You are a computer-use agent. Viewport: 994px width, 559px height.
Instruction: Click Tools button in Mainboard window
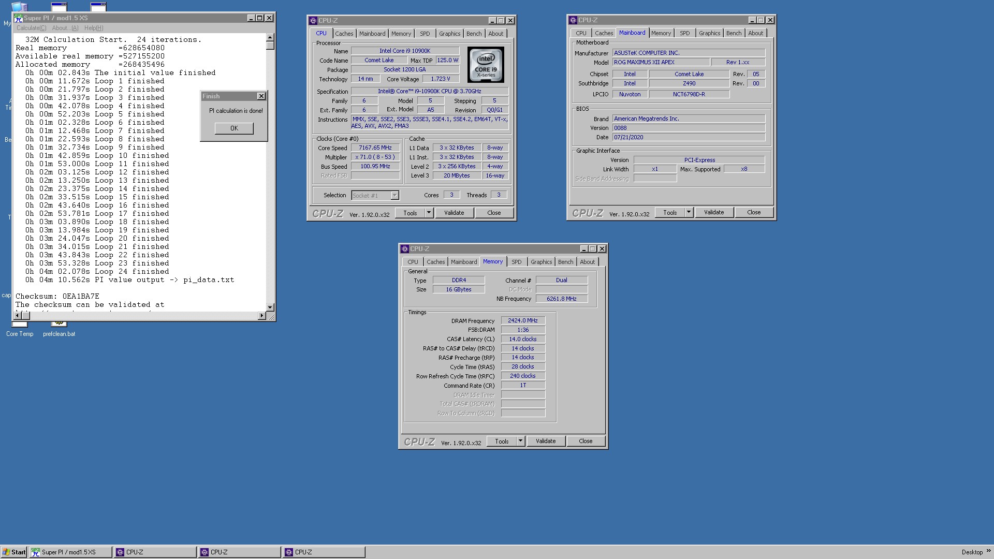click(670, 212)
